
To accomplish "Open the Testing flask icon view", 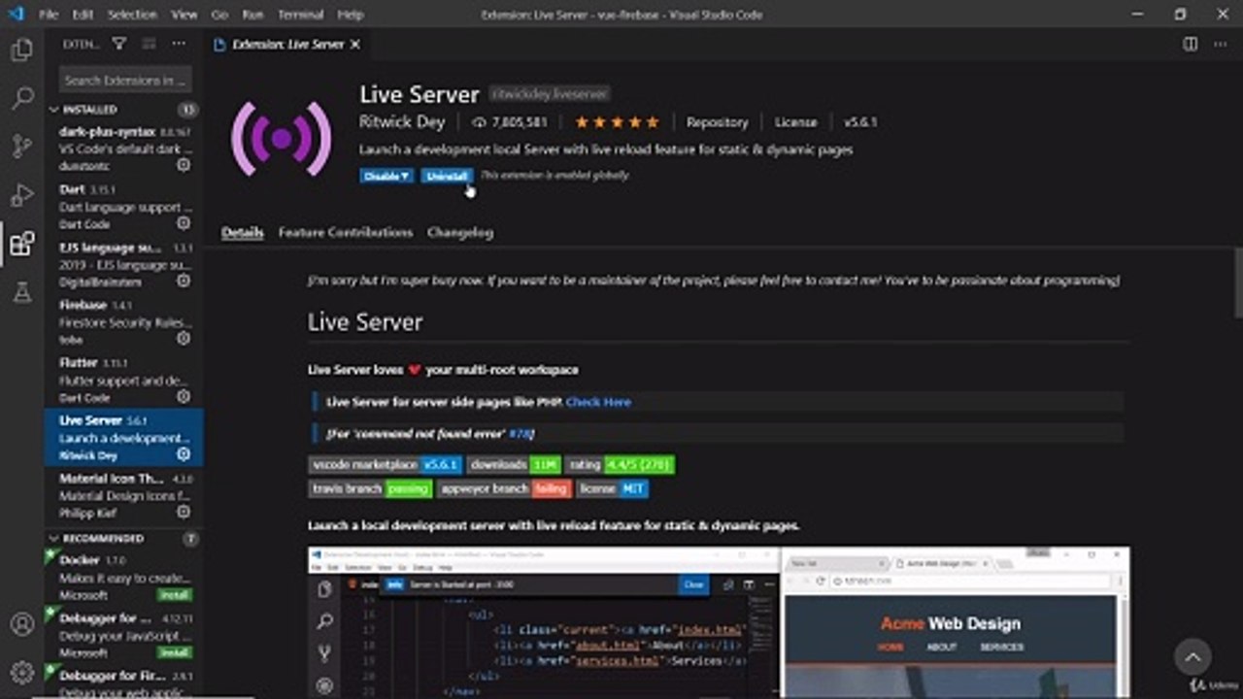I will point(21,291).
